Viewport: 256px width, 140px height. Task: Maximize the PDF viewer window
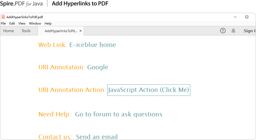click(x=247, y=17)
